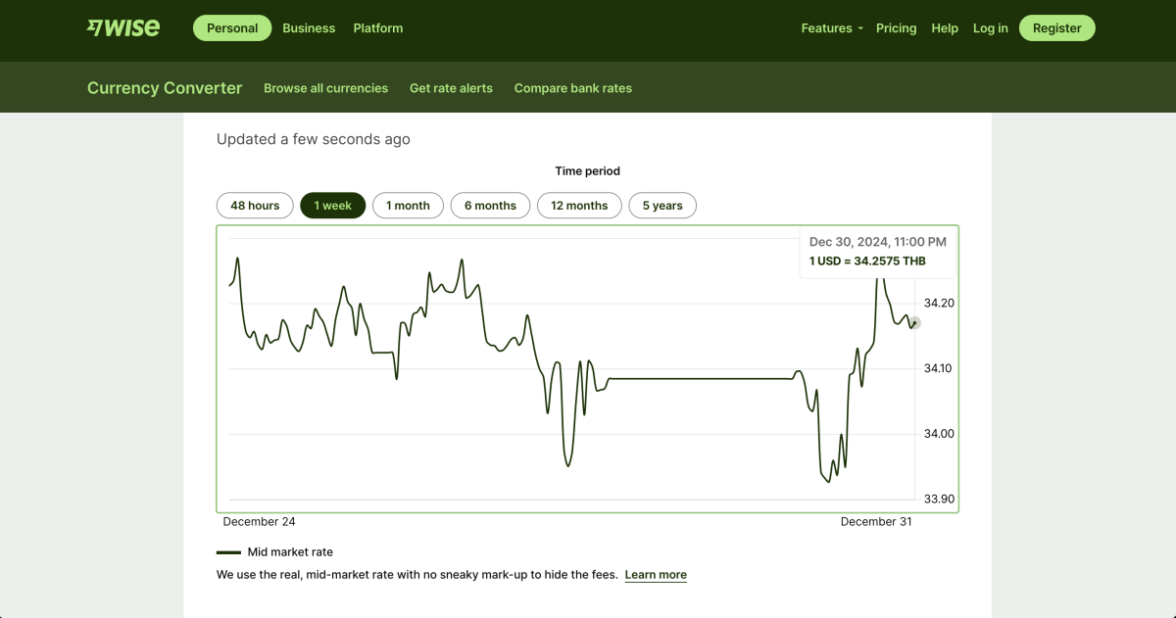The image size is (1176, 618).
Task: Set the chart to 12 months
Action: (x=579, y=206)
